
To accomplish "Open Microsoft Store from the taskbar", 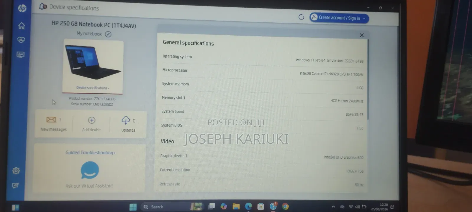I will point(261,206).
